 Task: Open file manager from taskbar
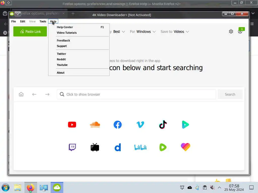18,187
